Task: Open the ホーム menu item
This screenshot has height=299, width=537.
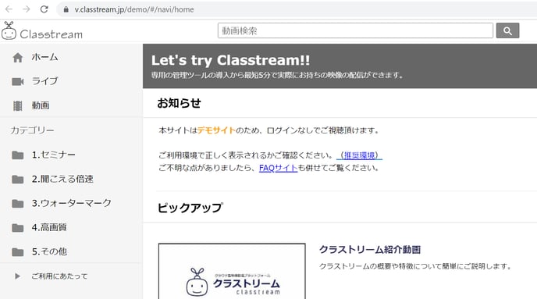Action: coord(44,57)
